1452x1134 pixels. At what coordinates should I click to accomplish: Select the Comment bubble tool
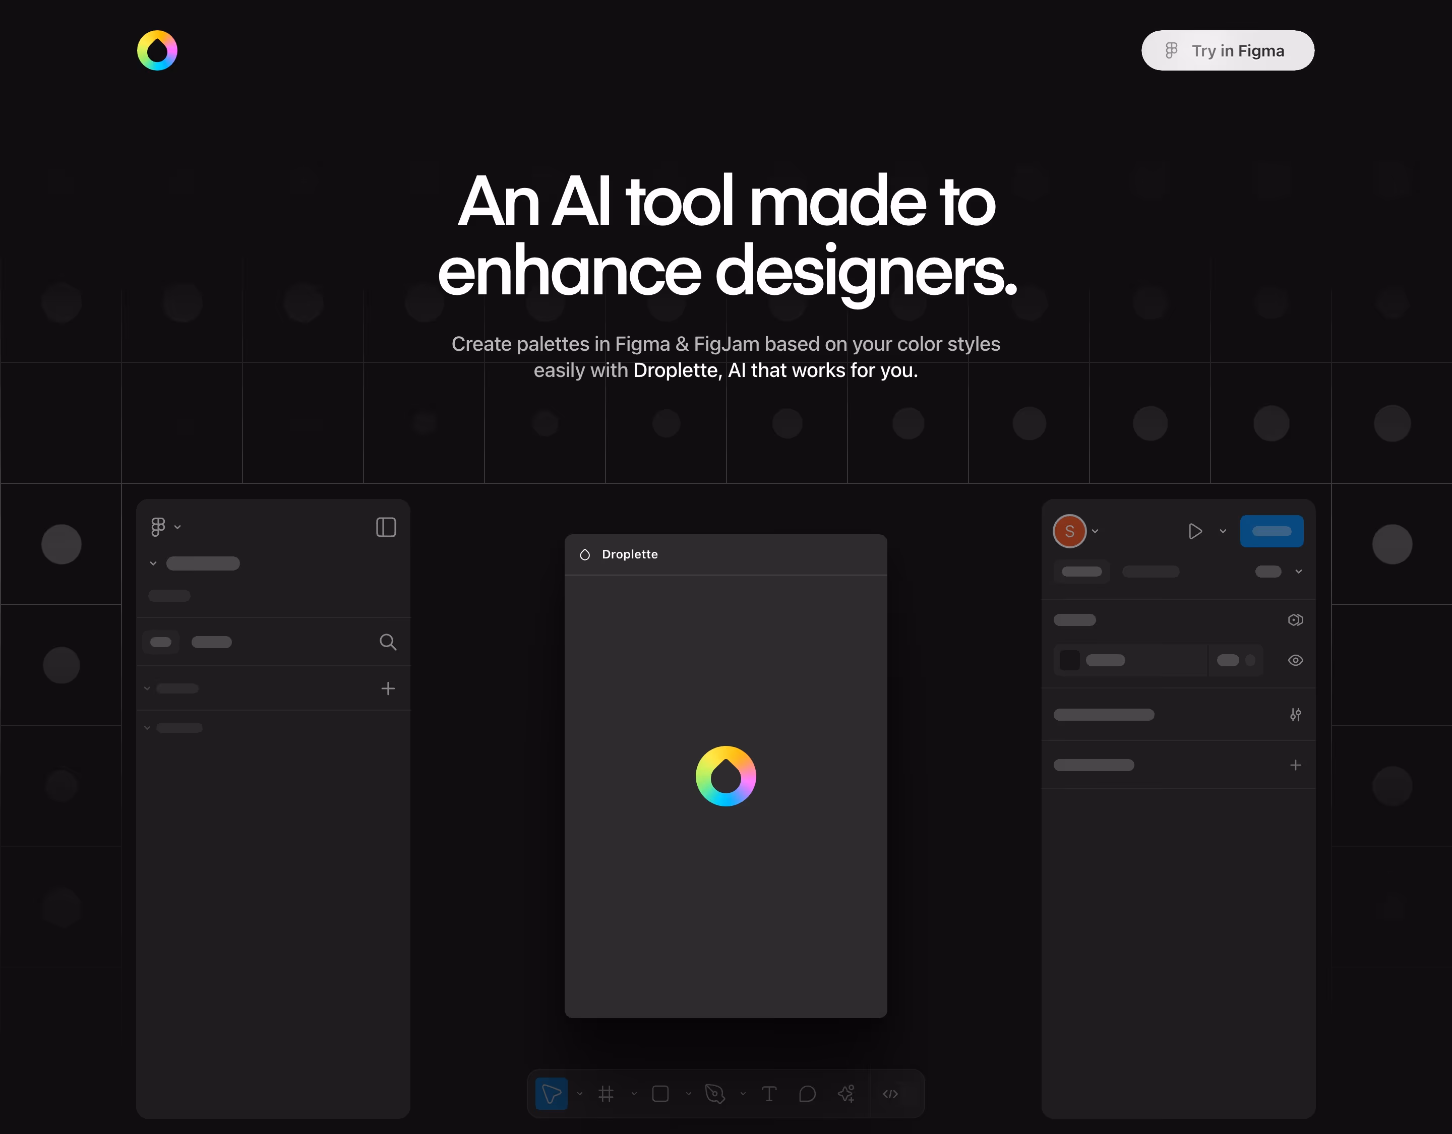pos(807,1094)
